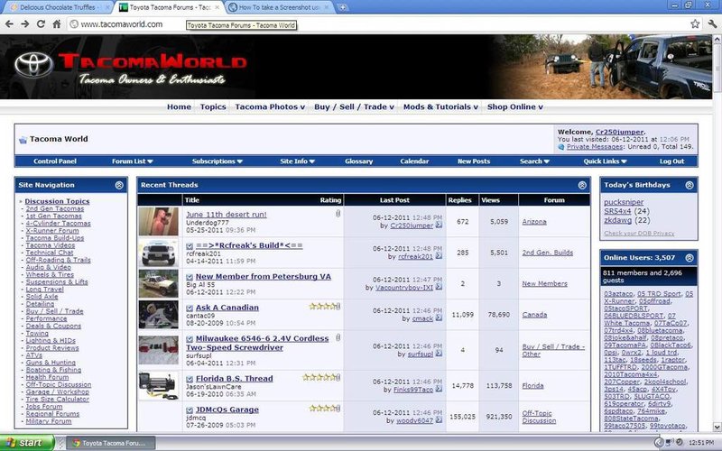The width and height of the screenshot is (722, 451).
Task: Click Log Out in the navbar
Action: coord(671,161)
